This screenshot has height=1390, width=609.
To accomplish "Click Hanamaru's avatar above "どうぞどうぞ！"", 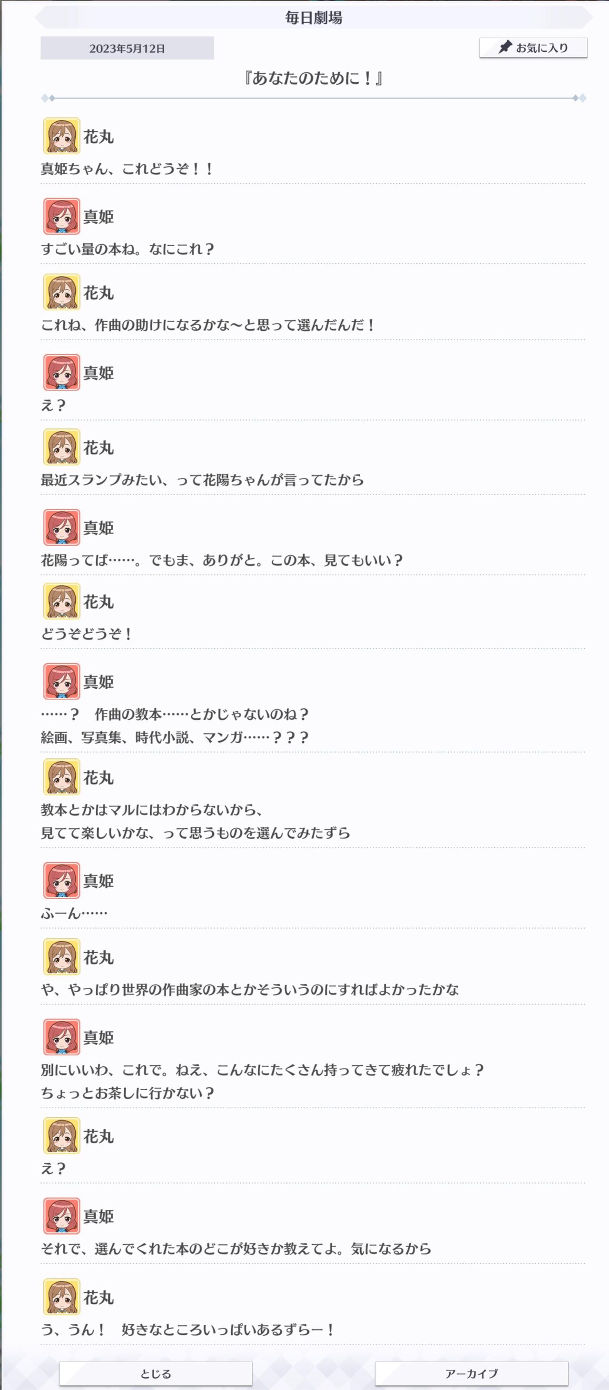I will 61,601.
